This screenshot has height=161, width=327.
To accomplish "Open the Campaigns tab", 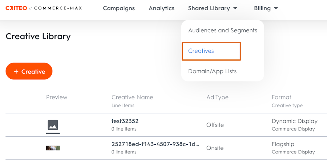I will pos(119,8).
